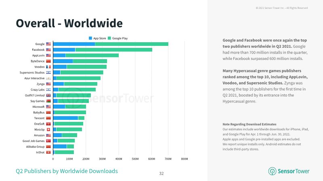Viewport: 323px width, 181px height.
Task: Click the Turkey flag beside Good Job Games
Action: 48,141
